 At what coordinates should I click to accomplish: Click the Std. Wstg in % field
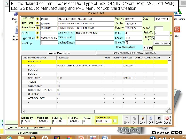(162, 38)
